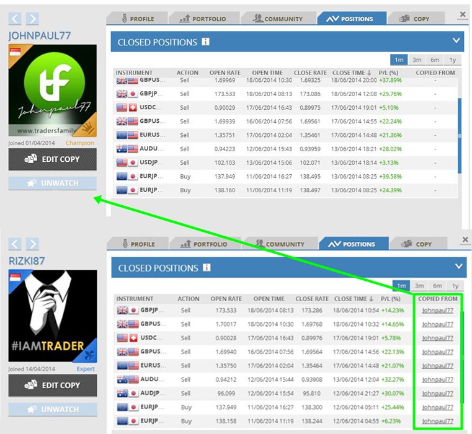Open Community tab in bottom panel
Image resolution: width=472 pixels, height=434 pixels.
[x=280, y=244]
